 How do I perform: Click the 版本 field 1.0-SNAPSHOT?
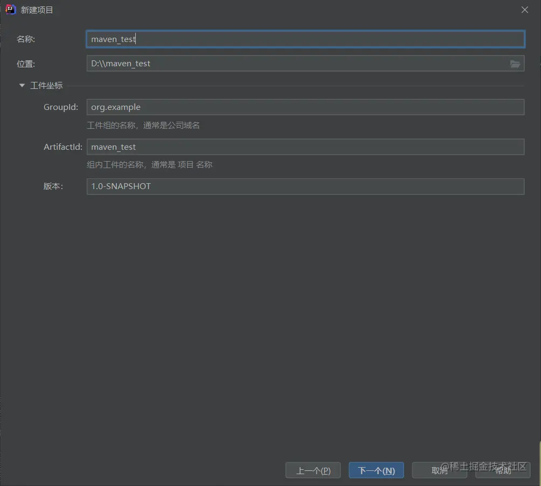coord(306,186)
